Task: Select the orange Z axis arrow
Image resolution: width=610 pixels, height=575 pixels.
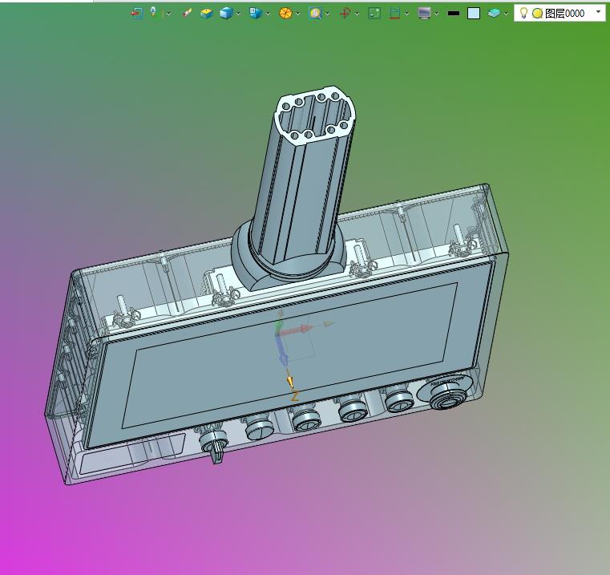Action: pos(290,383)
